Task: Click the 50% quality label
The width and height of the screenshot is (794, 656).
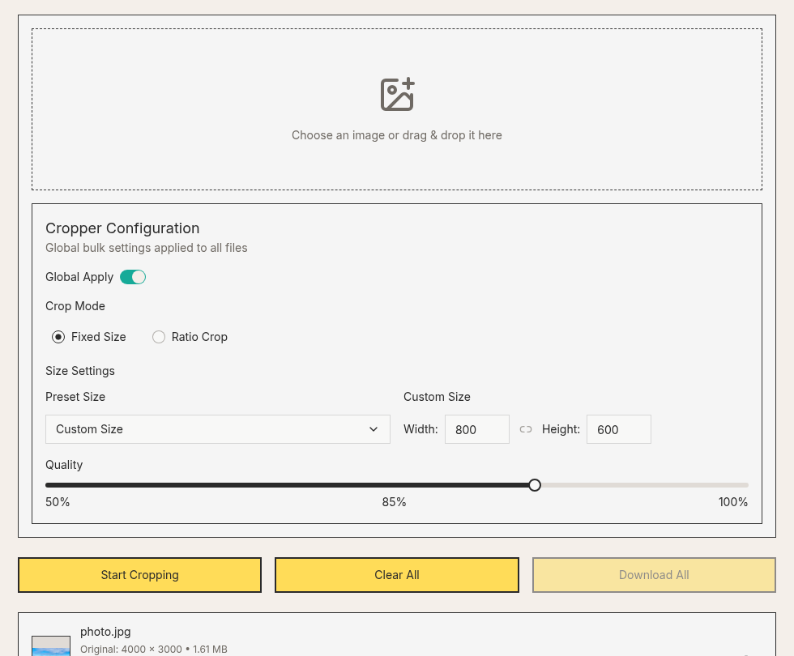Action: click(58, 502)
